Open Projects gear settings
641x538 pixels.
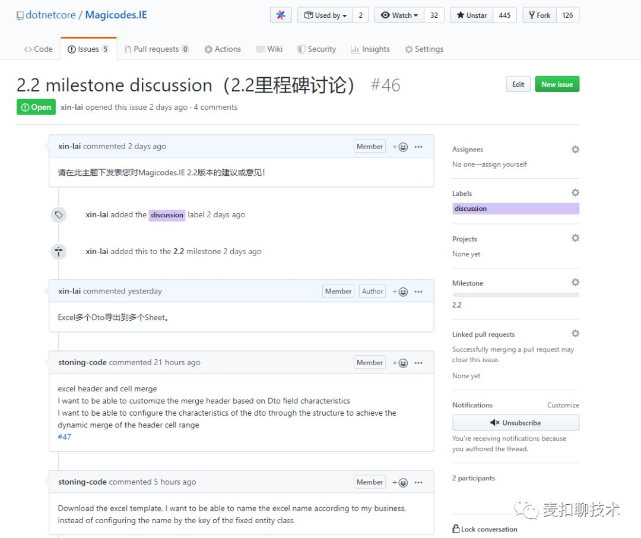pos(575,238)
